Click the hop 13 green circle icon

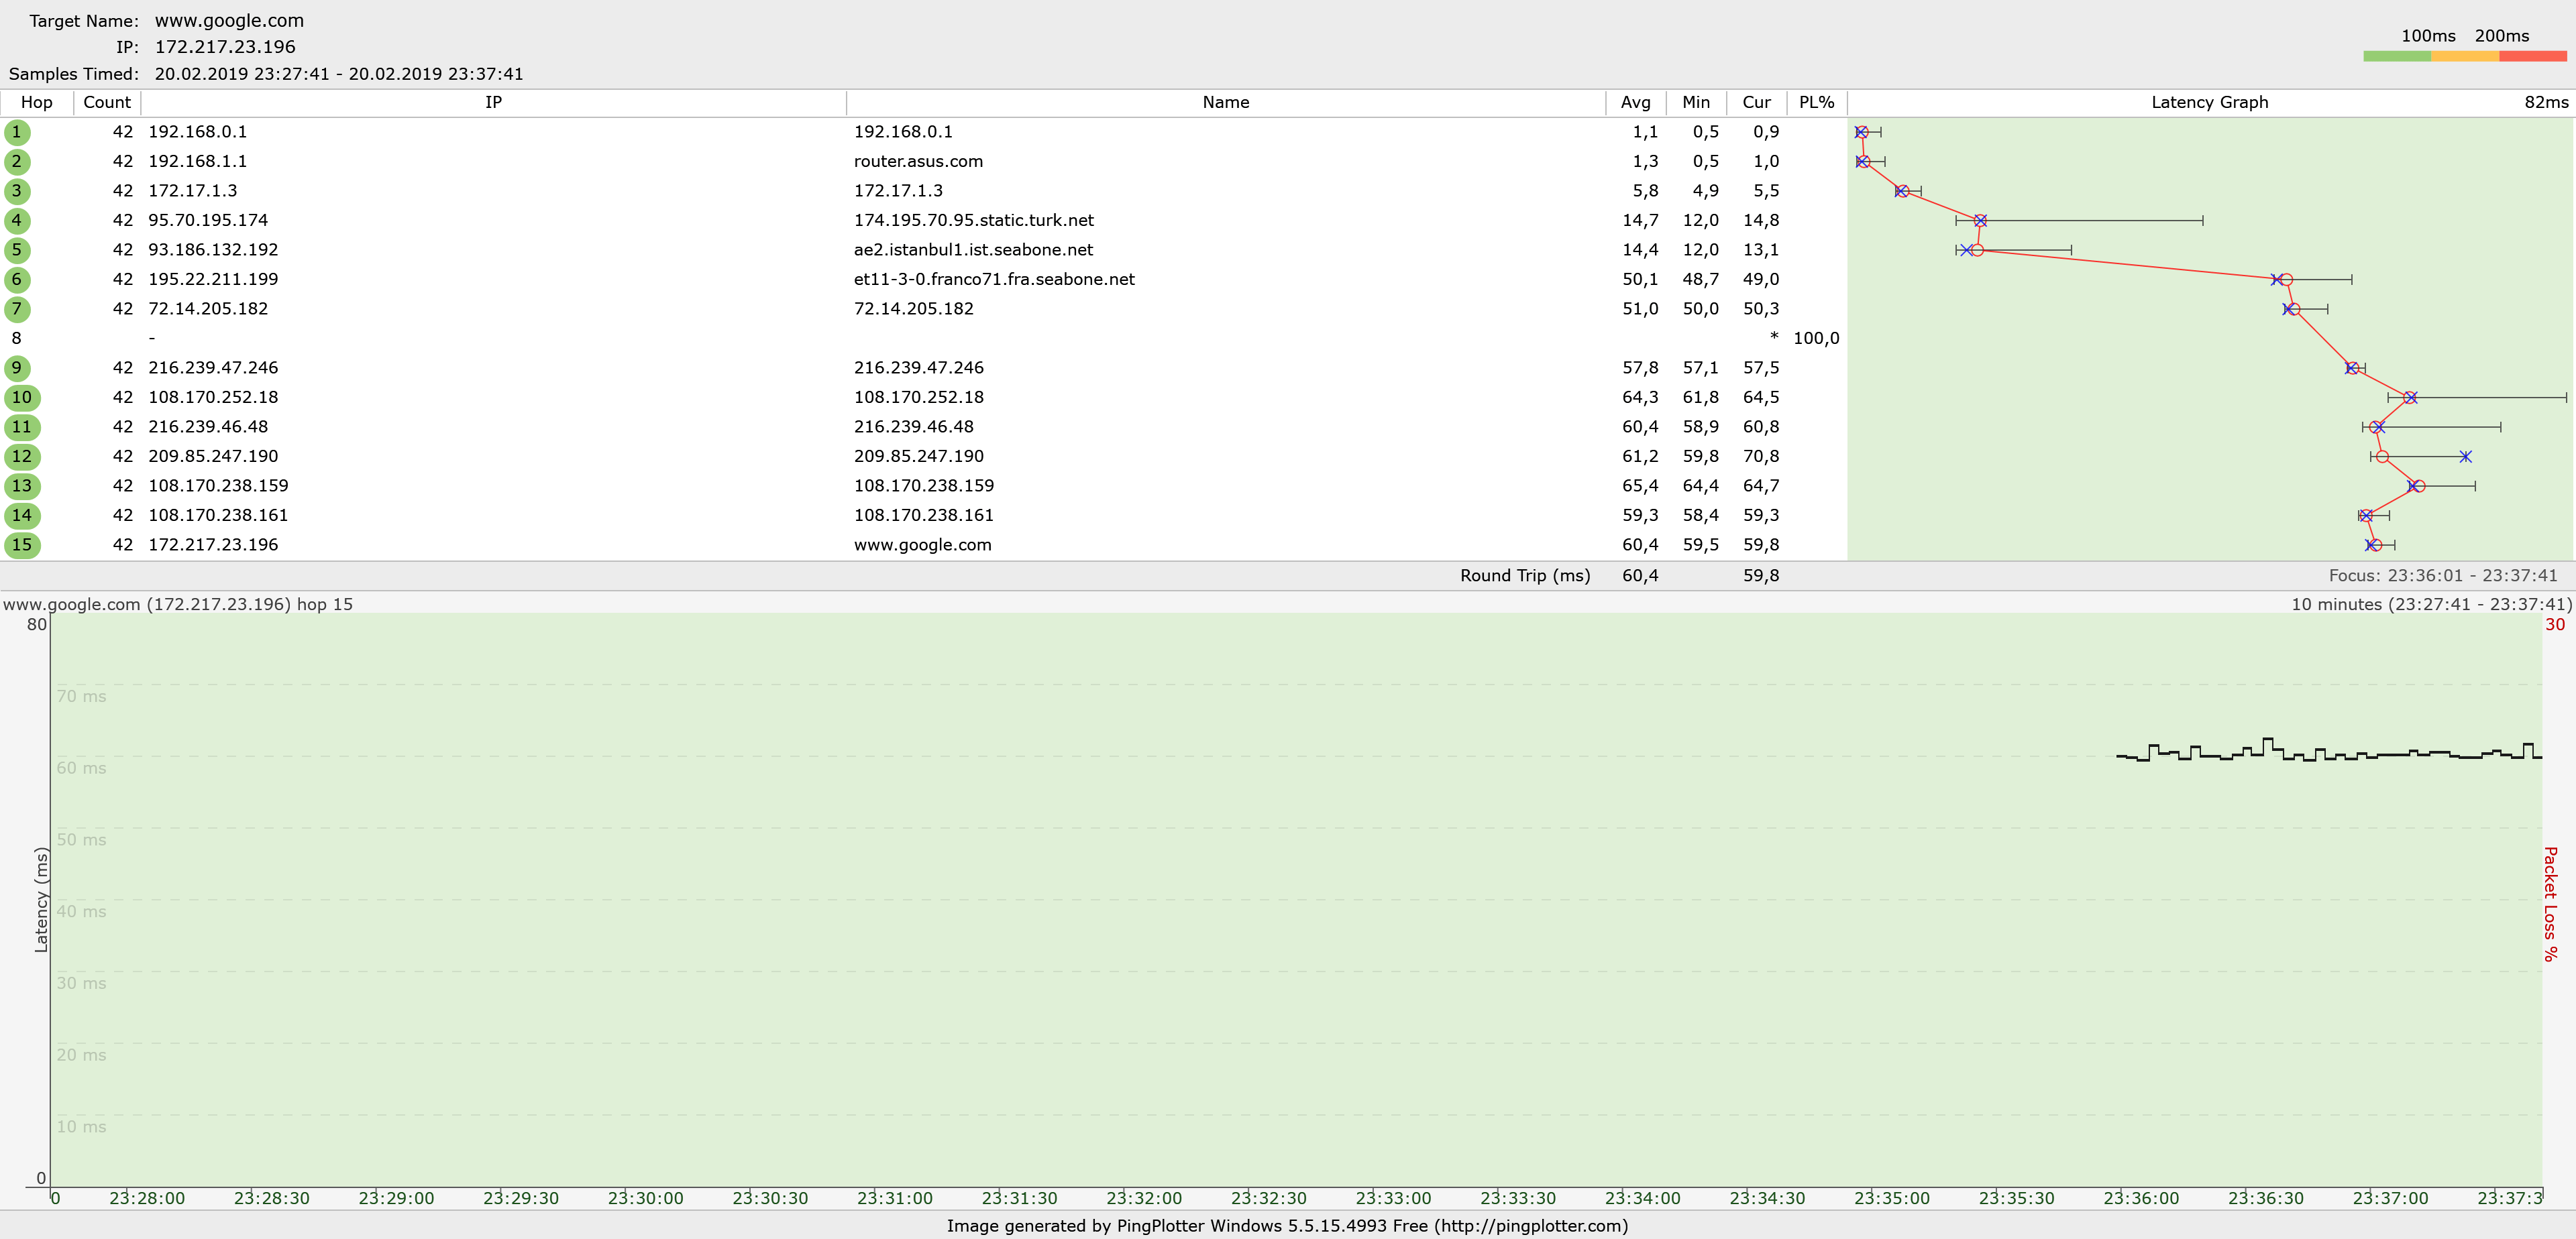click(22, 487)
